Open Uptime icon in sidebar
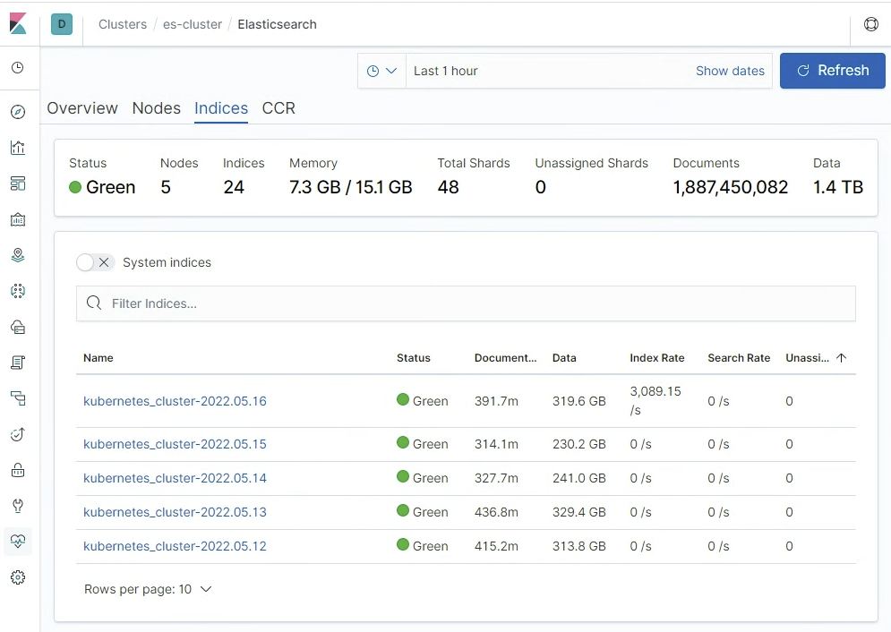 (18, 434)
